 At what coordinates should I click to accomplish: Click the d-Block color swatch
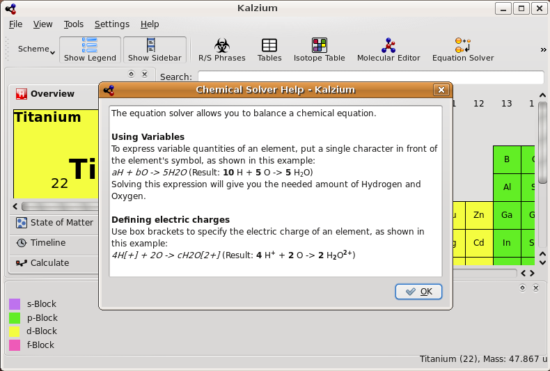tap(15, 331)
